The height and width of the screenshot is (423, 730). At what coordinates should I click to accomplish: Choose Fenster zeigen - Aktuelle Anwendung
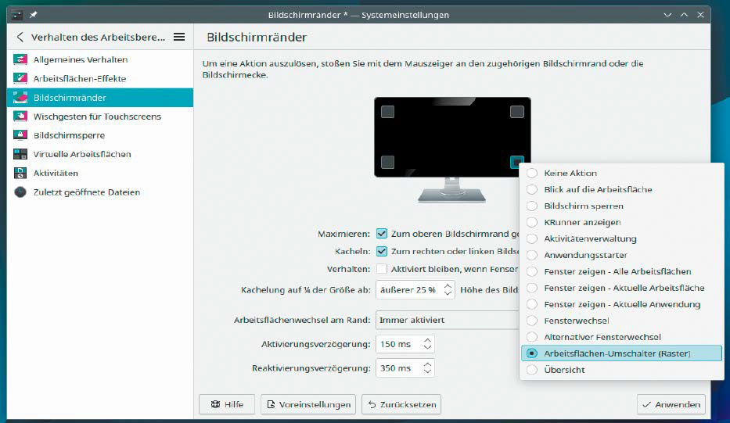(x=621, y=304)
